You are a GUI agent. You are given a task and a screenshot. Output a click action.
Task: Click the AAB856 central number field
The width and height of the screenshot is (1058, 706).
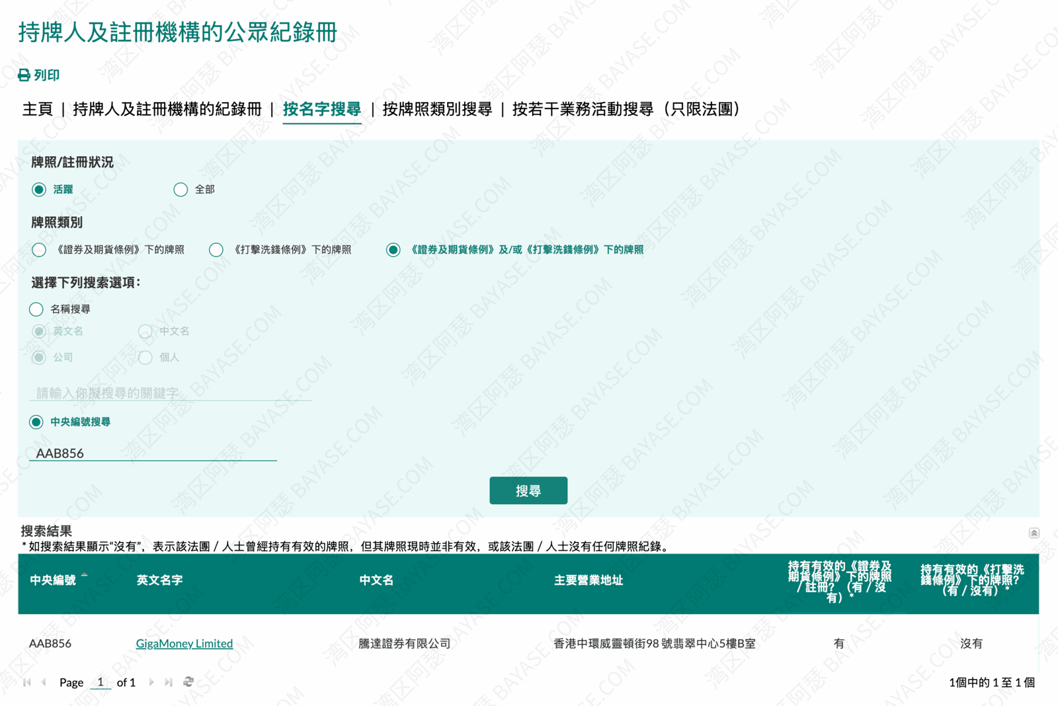coord(153,453)
